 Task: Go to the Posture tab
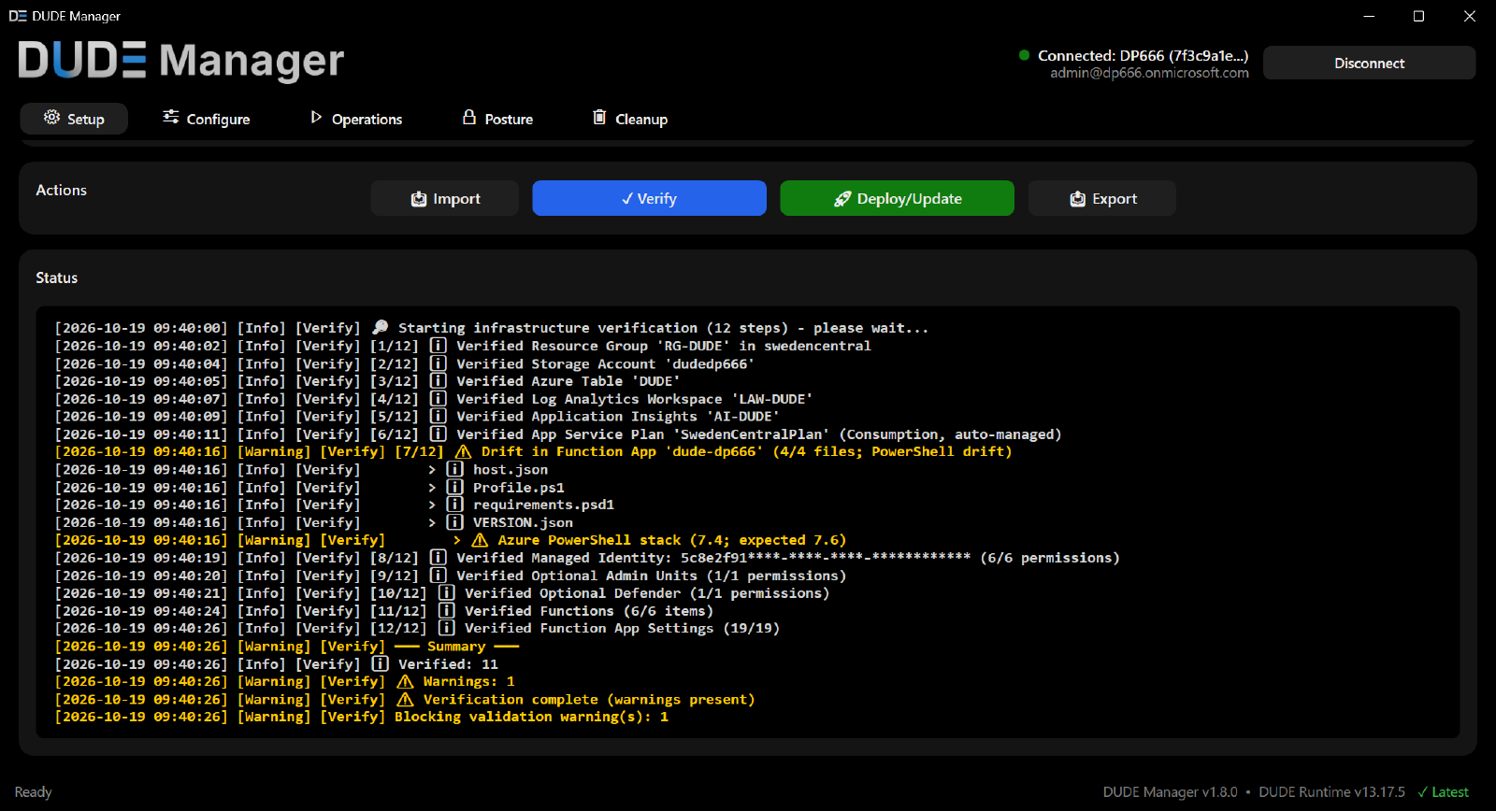click(x=497, y=119)
